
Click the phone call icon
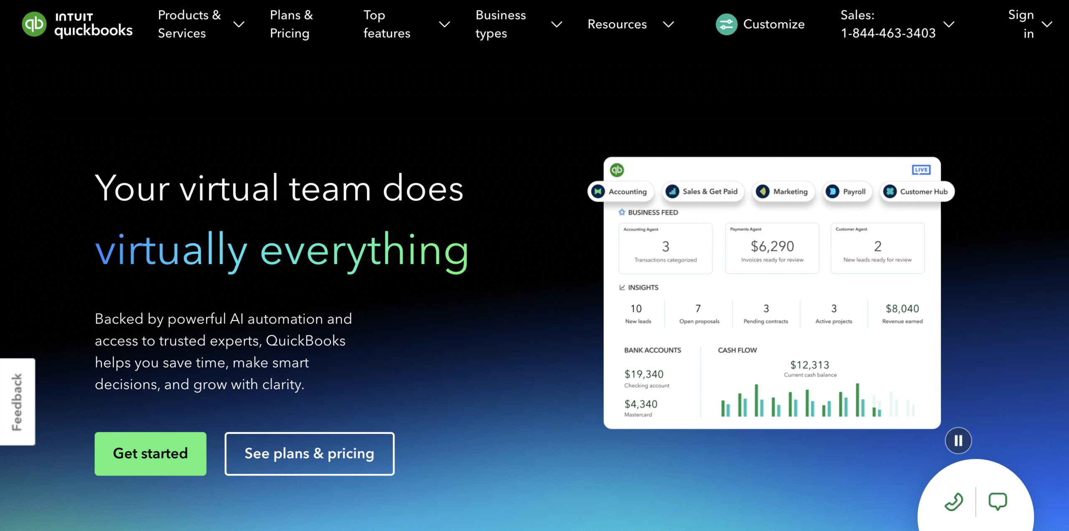[954, 501]
